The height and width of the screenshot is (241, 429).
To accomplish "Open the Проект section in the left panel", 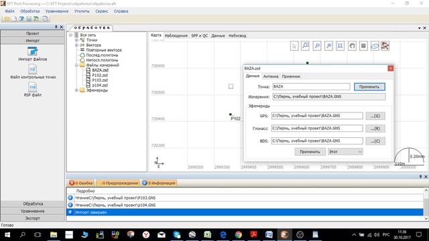I will click(33, 33).
